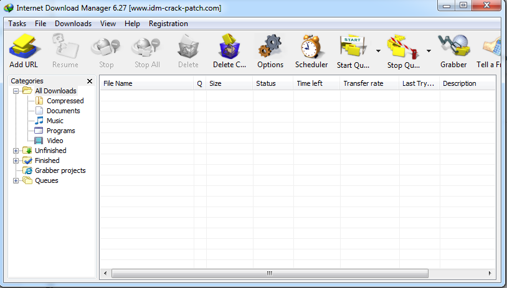Select the Music category
Viewport: 507px width, 288px height.
pos(55,121)
